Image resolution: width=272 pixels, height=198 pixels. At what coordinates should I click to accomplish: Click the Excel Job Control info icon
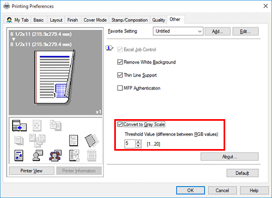click(109, 48)
